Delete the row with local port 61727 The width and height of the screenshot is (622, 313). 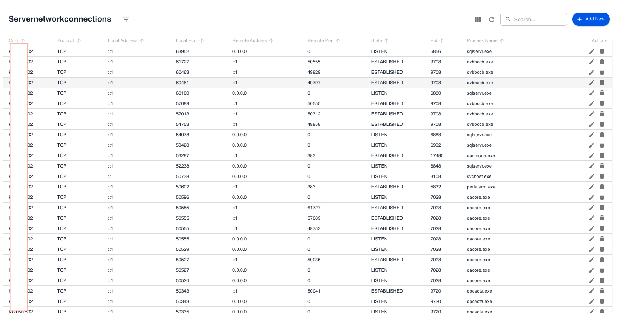tap(602, 62)
